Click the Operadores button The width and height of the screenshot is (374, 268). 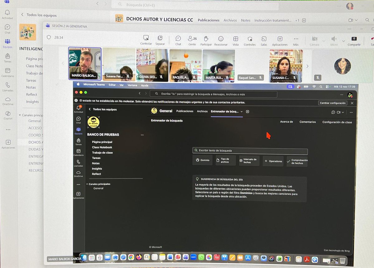[273, 161]
